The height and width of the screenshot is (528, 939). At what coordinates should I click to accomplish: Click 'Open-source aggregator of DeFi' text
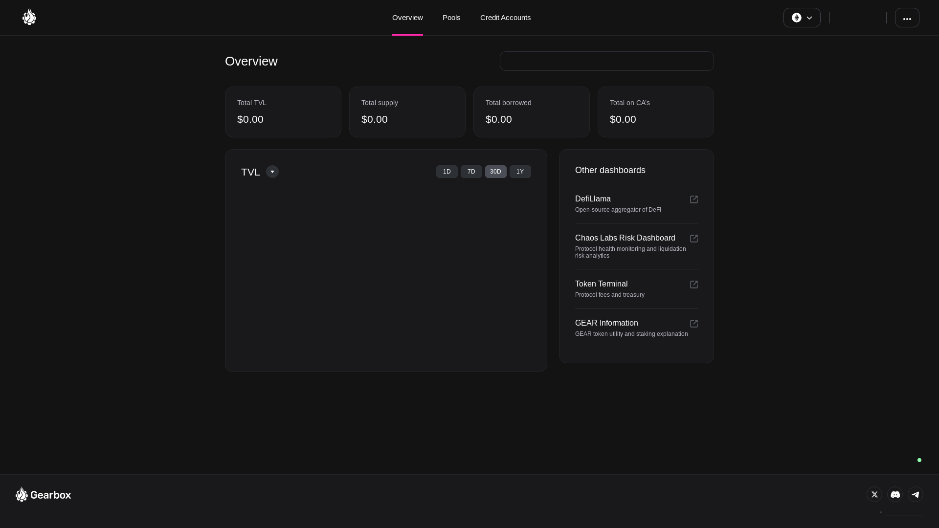pyautogui.click(x=618, y=210)
